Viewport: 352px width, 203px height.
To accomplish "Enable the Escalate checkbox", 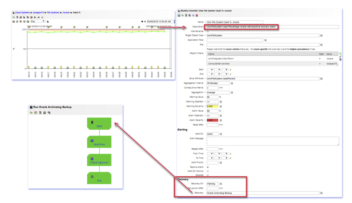I will [x=208, y=175].
